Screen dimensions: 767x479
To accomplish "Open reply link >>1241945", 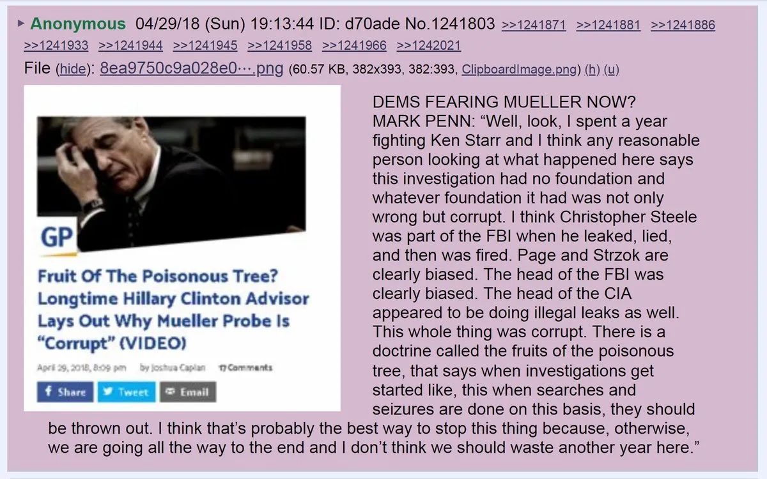I will [205, 45].
